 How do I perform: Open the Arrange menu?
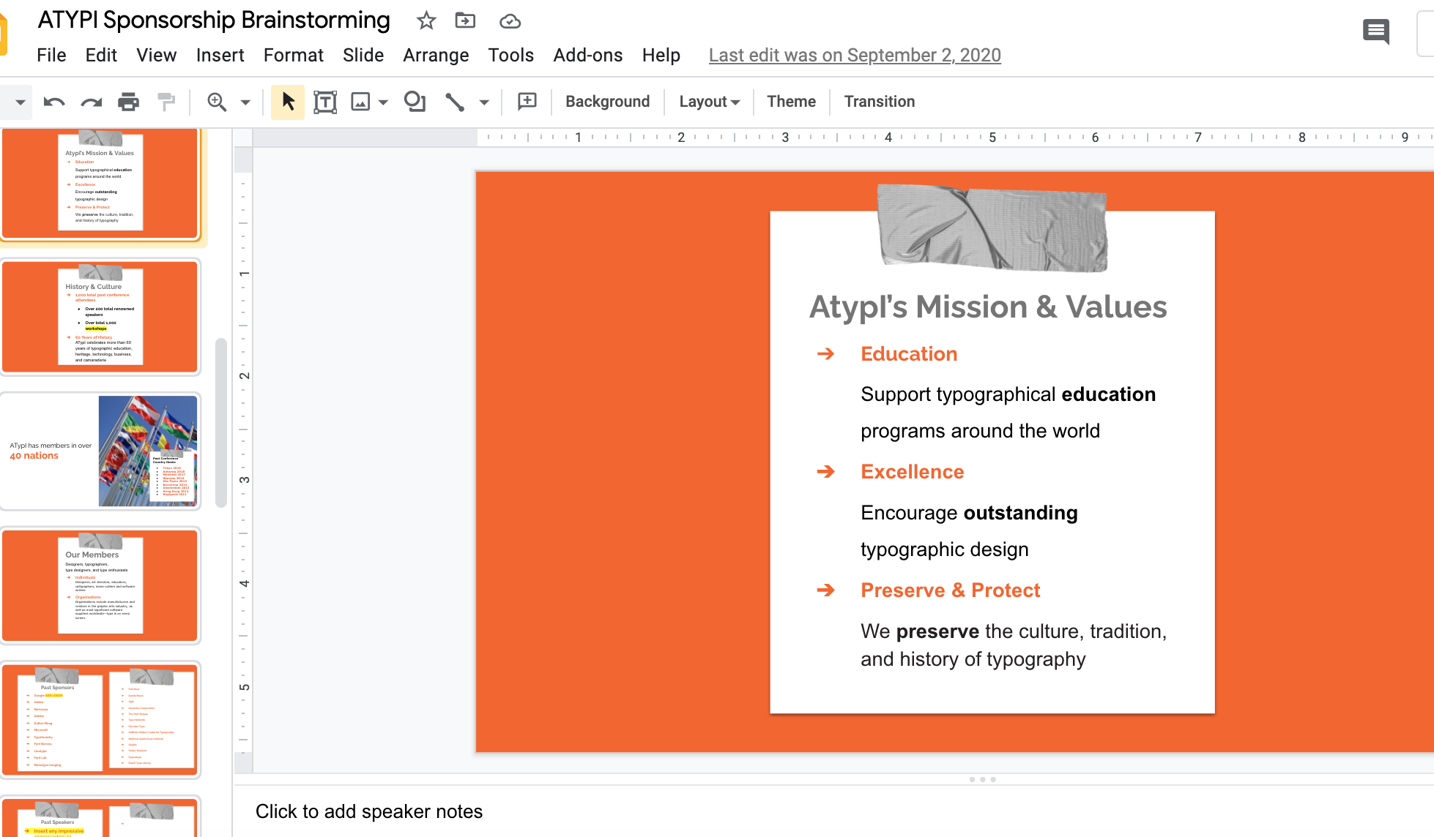point(435,56)
